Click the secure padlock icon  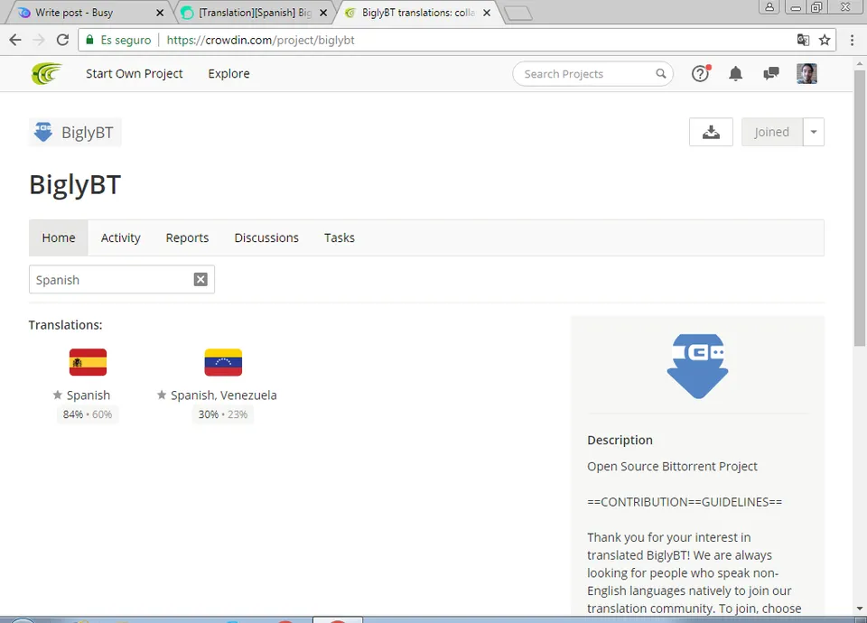[x=89, y=40]
